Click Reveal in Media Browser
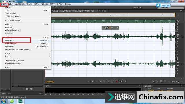 tap(14, 60)
